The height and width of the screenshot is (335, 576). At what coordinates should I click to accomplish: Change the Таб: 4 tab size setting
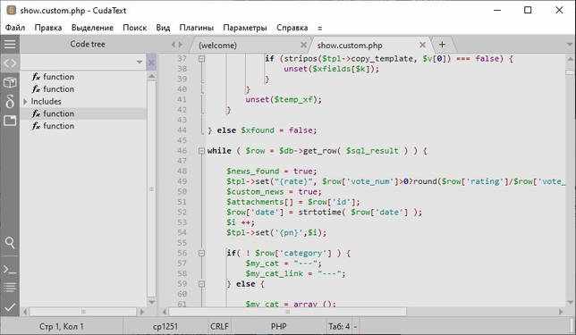click(x=339, y=326)
